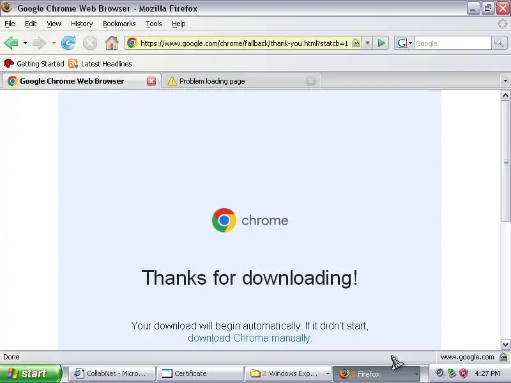Click the green Back arrow button
Screen dimensions: 511x383
tap(11, 43)
